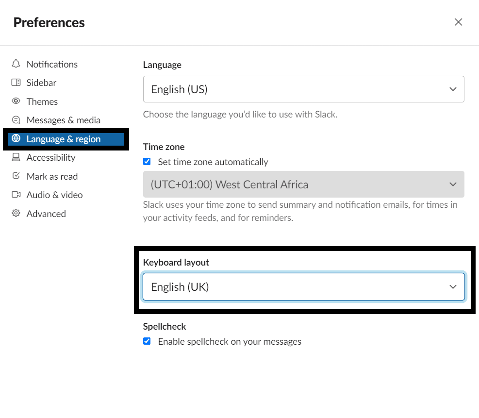The width and height of the screenshot is (479, 418).
Task: Switch to the Themes section
Action: [x=42, y=101]
